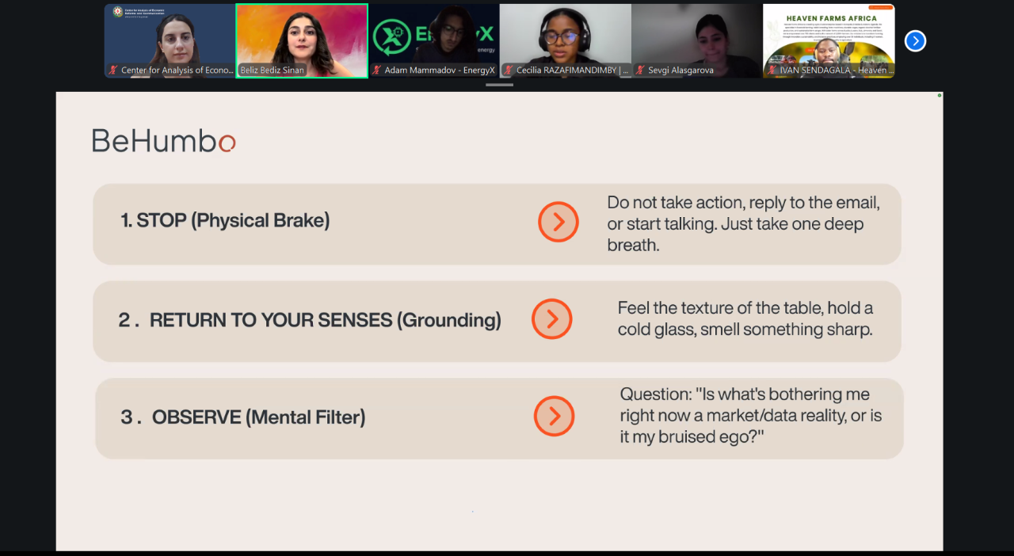The image size is (1014, 556).
Task: Show next participants with blue arrow button
Action: click(915, 40)
